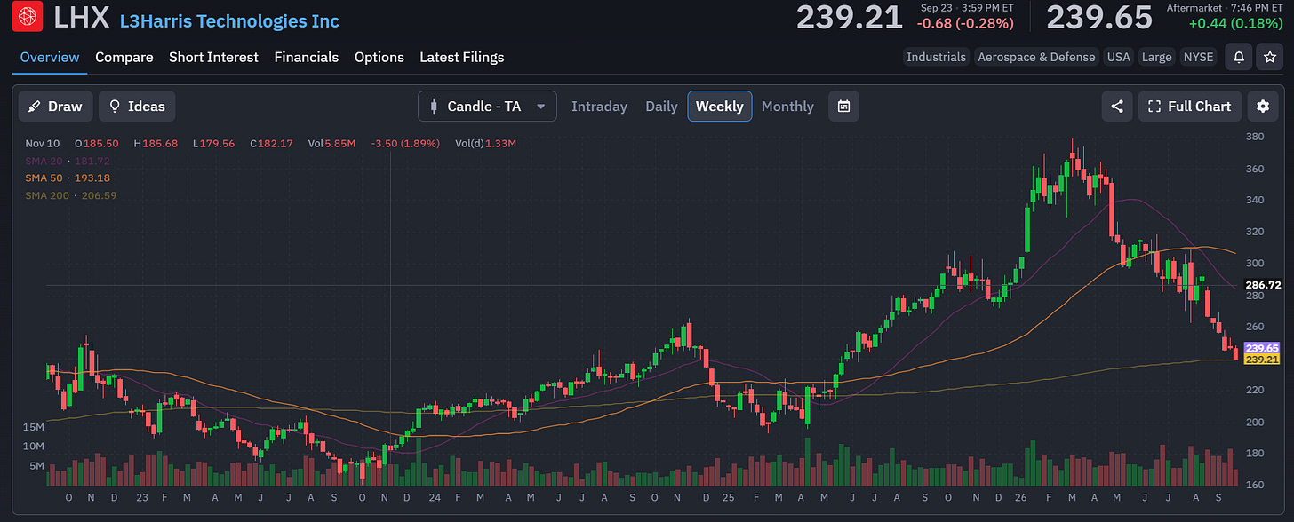Viewport: 1294px width, 522px height.
Task: Expand the Candle - TA dropdown
Action: pyautogui.click(x=487, y=107)
